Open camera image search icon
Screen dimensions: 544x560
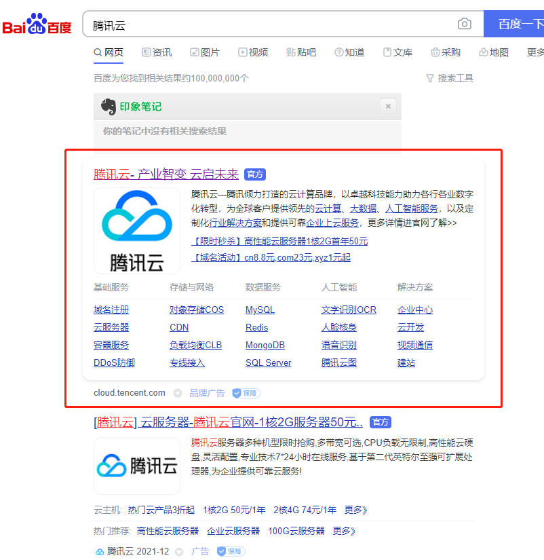[x=464, y=24]
